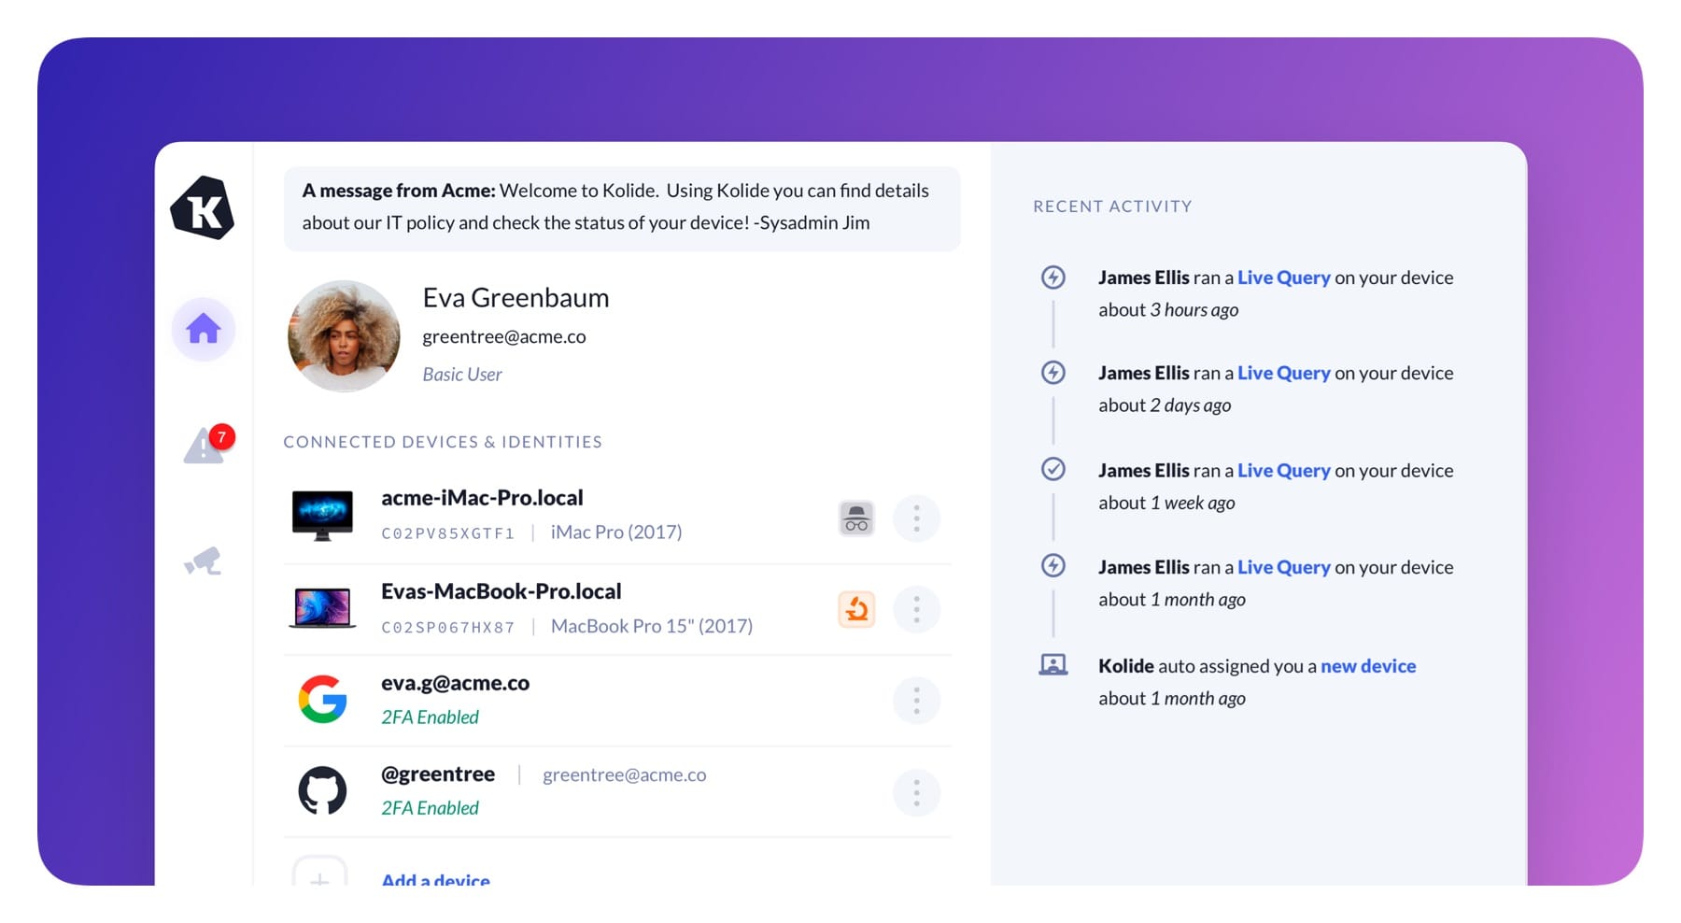Click the Kolide K logo
Image resolution: width=1681 pixels, height=923 pixels.
point(203,208)
